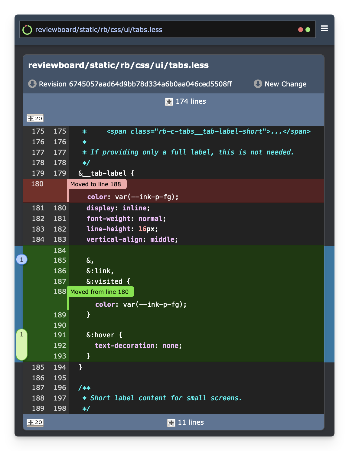349x451 pixels.
Task: Click the New Change label
Action: tap(285, 84)
